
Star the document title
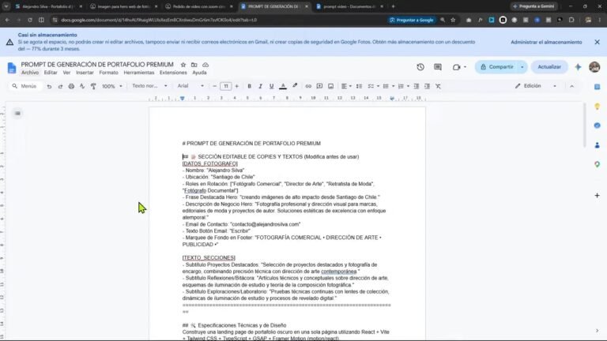(x=183, y=65)
